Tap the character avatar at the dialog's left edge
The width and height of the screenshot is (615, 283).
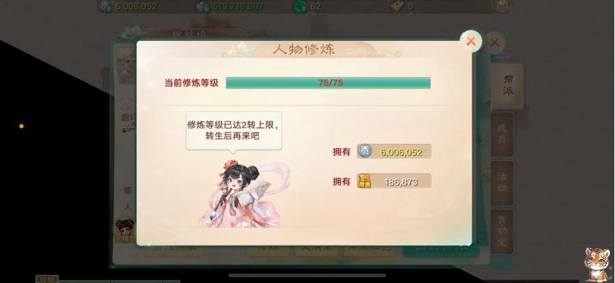(125, 230)
